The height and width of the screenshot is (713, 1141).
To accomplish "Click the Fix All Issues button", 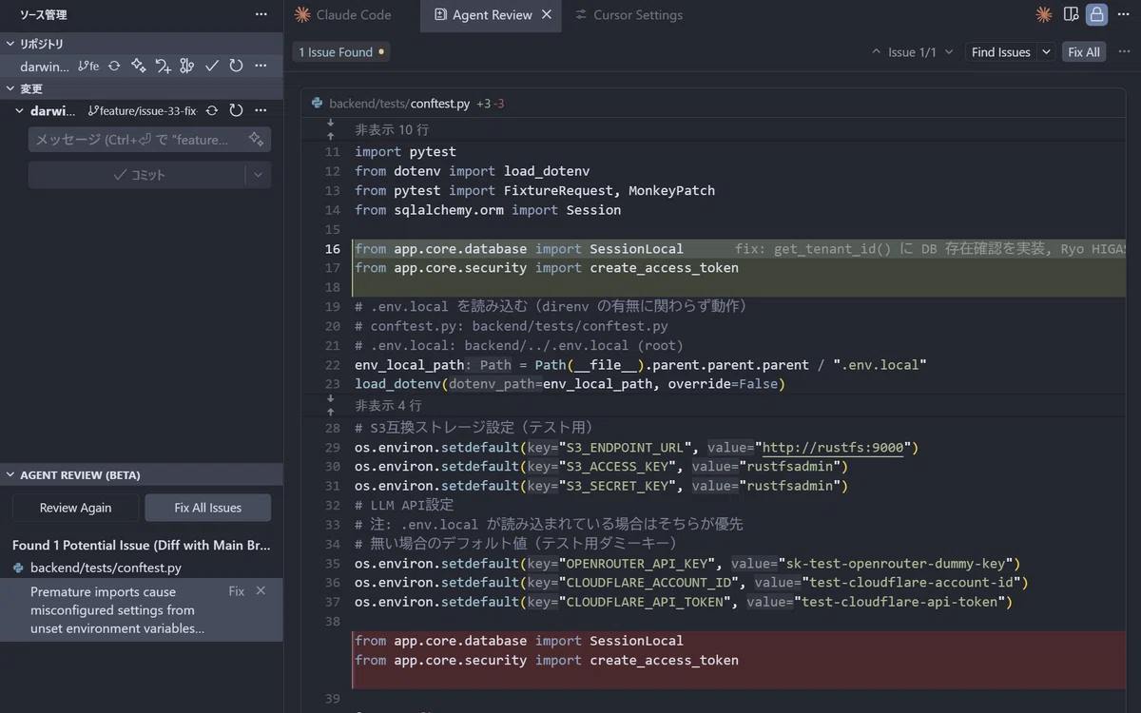I will tap(207, 508).
